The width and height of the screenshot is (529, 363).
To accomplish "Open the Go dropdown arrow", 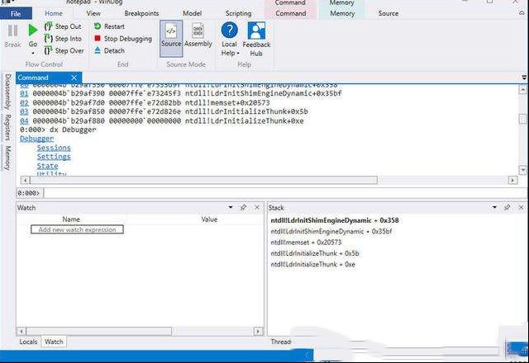I will pyautogui.click(x=33, y=53).
